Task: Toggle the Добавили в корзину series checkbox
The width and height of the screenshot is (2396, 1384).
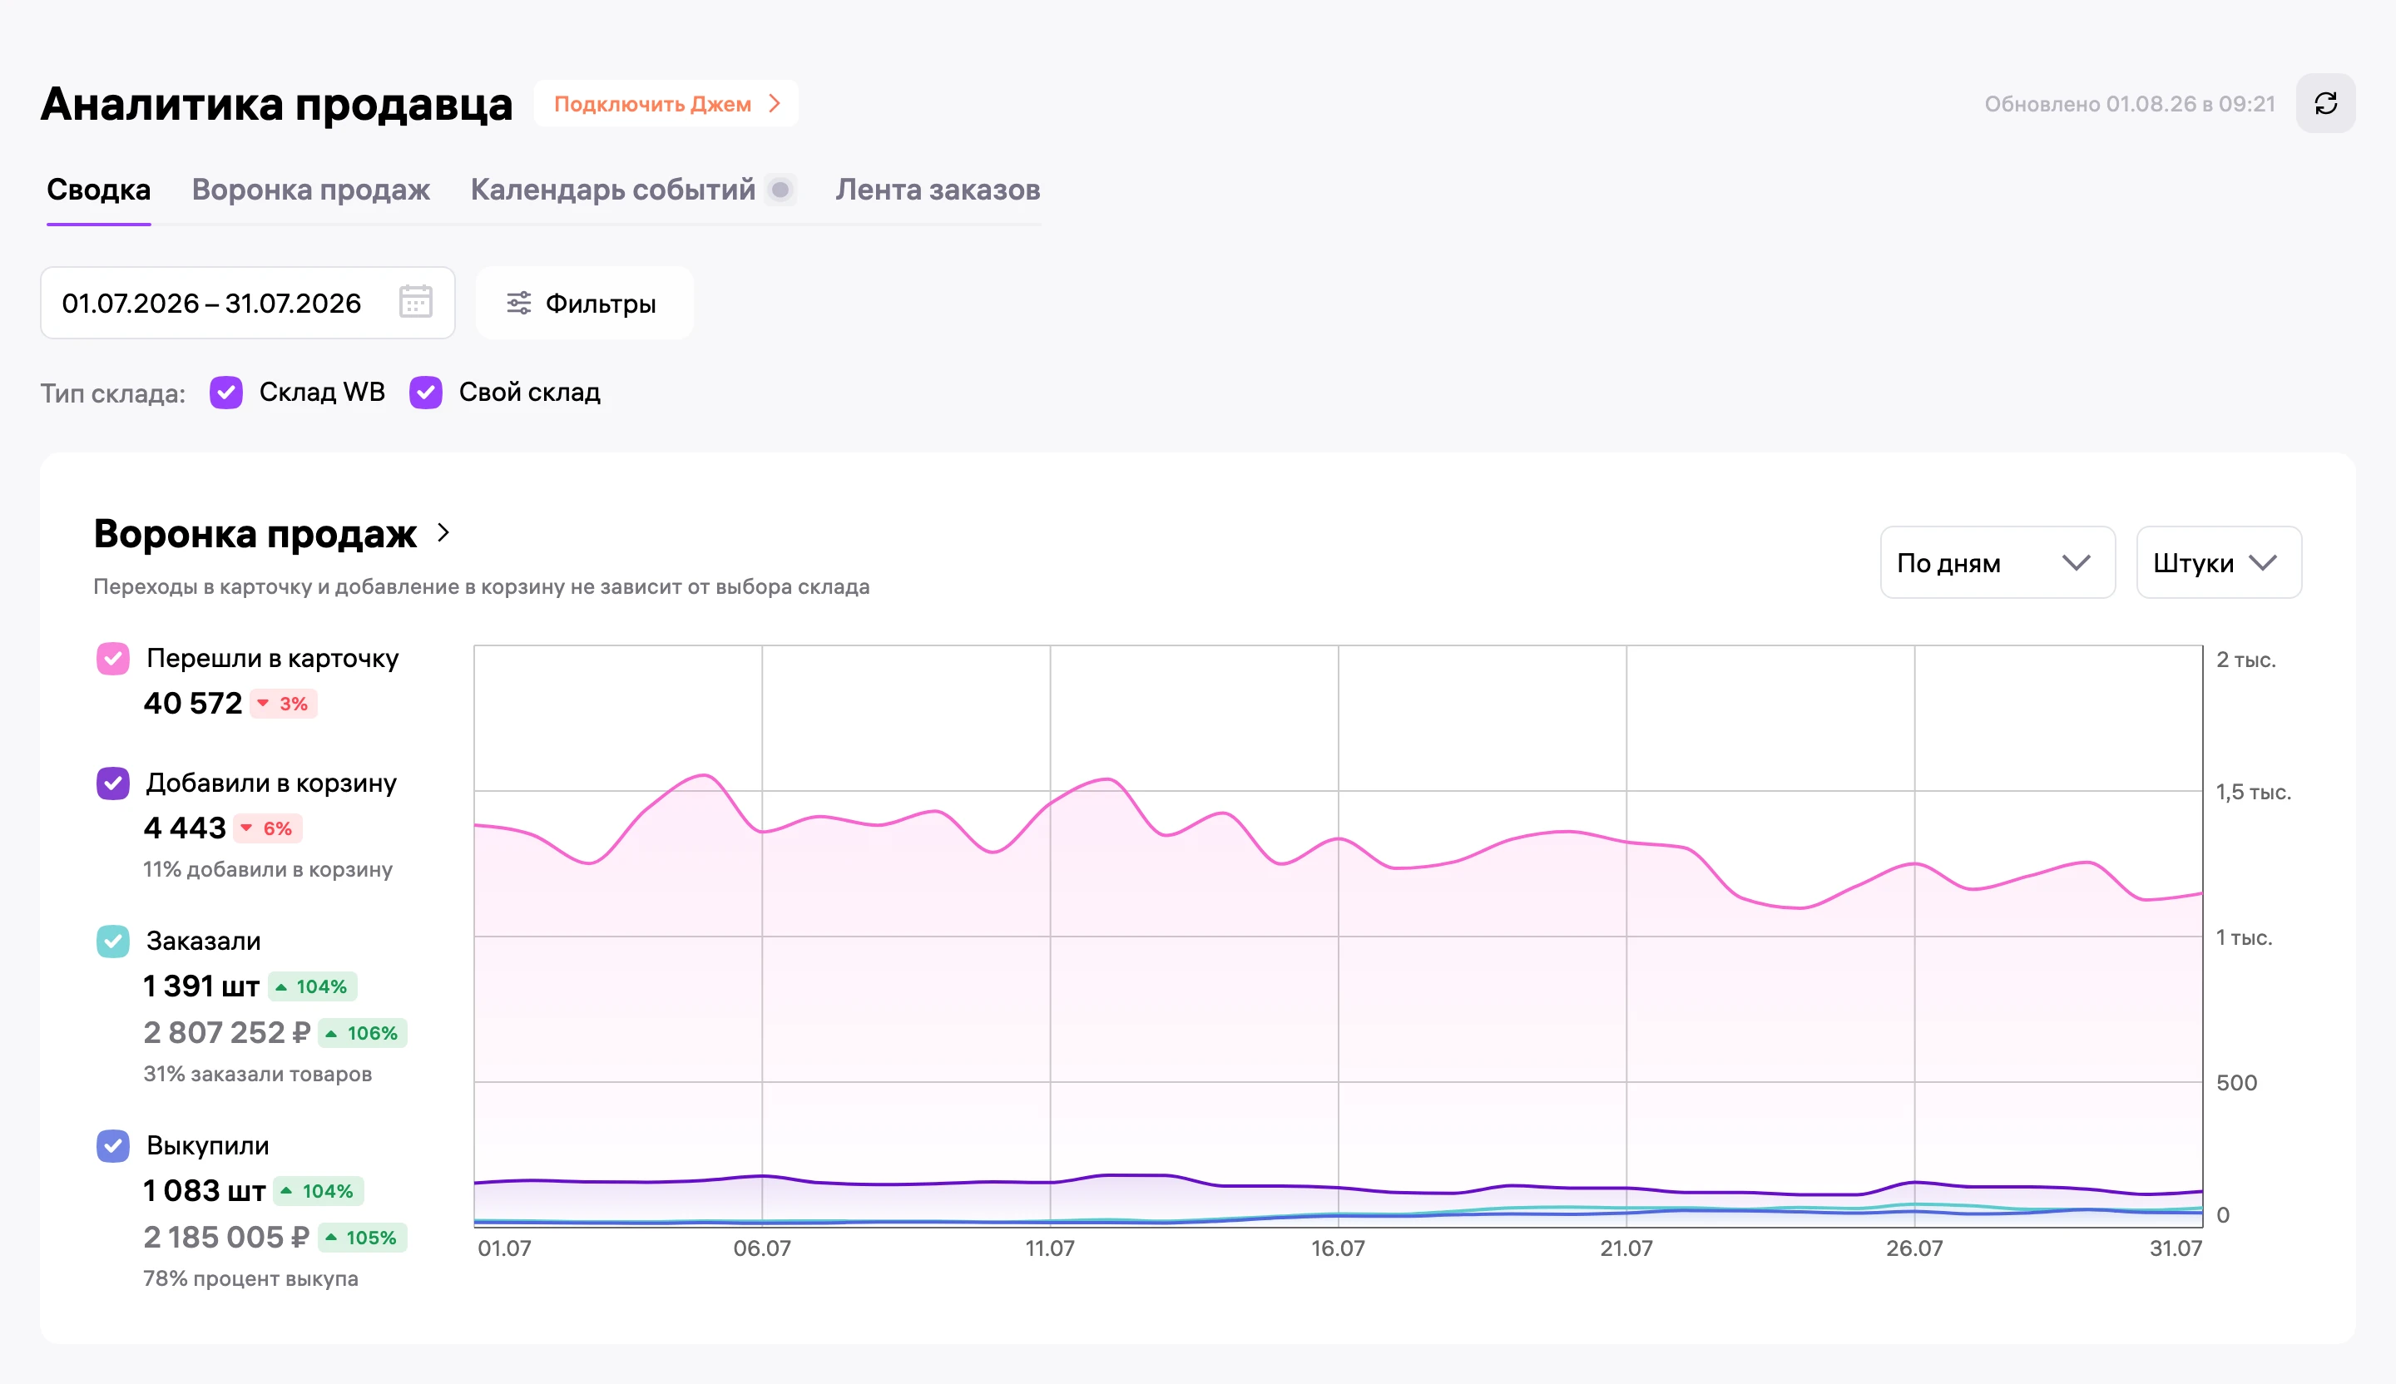Action: click(x=113, y=783)
